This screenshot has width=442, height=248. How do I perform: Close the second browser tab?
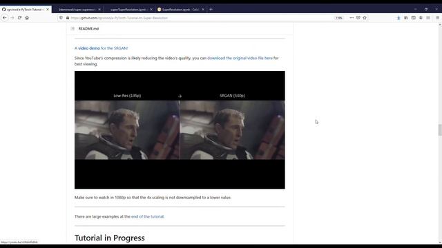(99, 10)
